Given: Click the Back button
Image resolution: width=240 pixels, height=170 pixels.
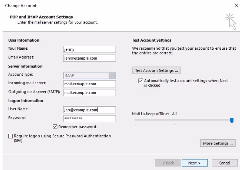Looking at the screenshot, I should [x=168, y=163].
